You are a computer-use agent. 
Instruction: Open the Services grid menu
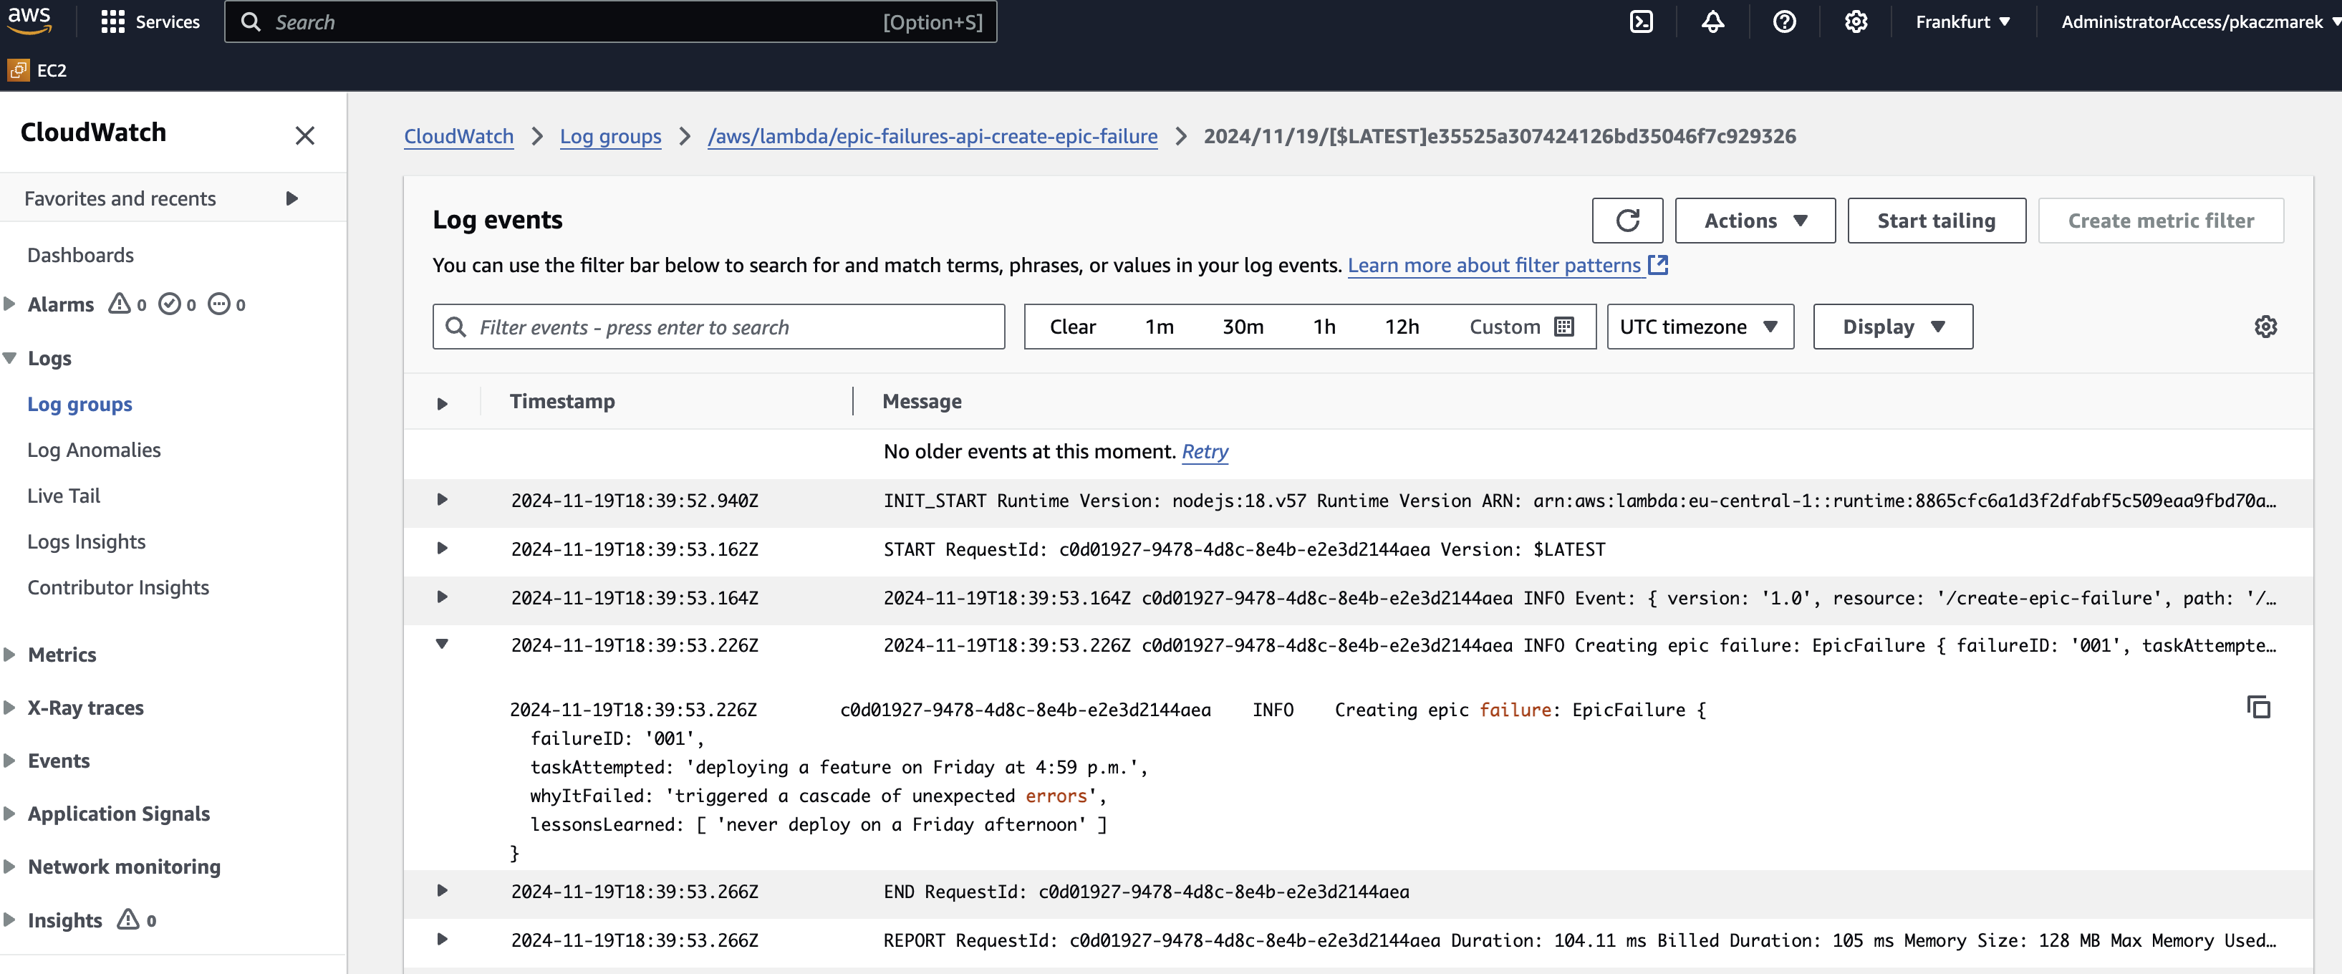click(x=151, y=21)
